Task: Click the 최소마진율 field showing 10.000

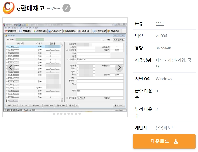Action: [x=80, y=98]
